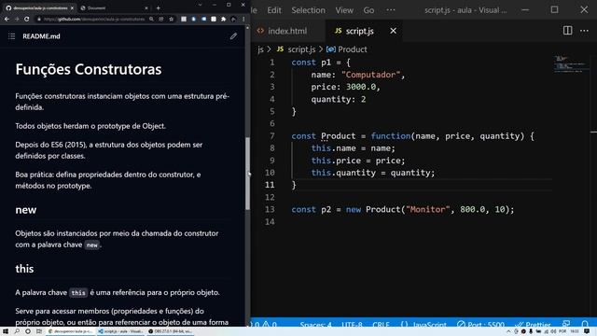Change encoding via UTF-8 status item

click(352, 325)
